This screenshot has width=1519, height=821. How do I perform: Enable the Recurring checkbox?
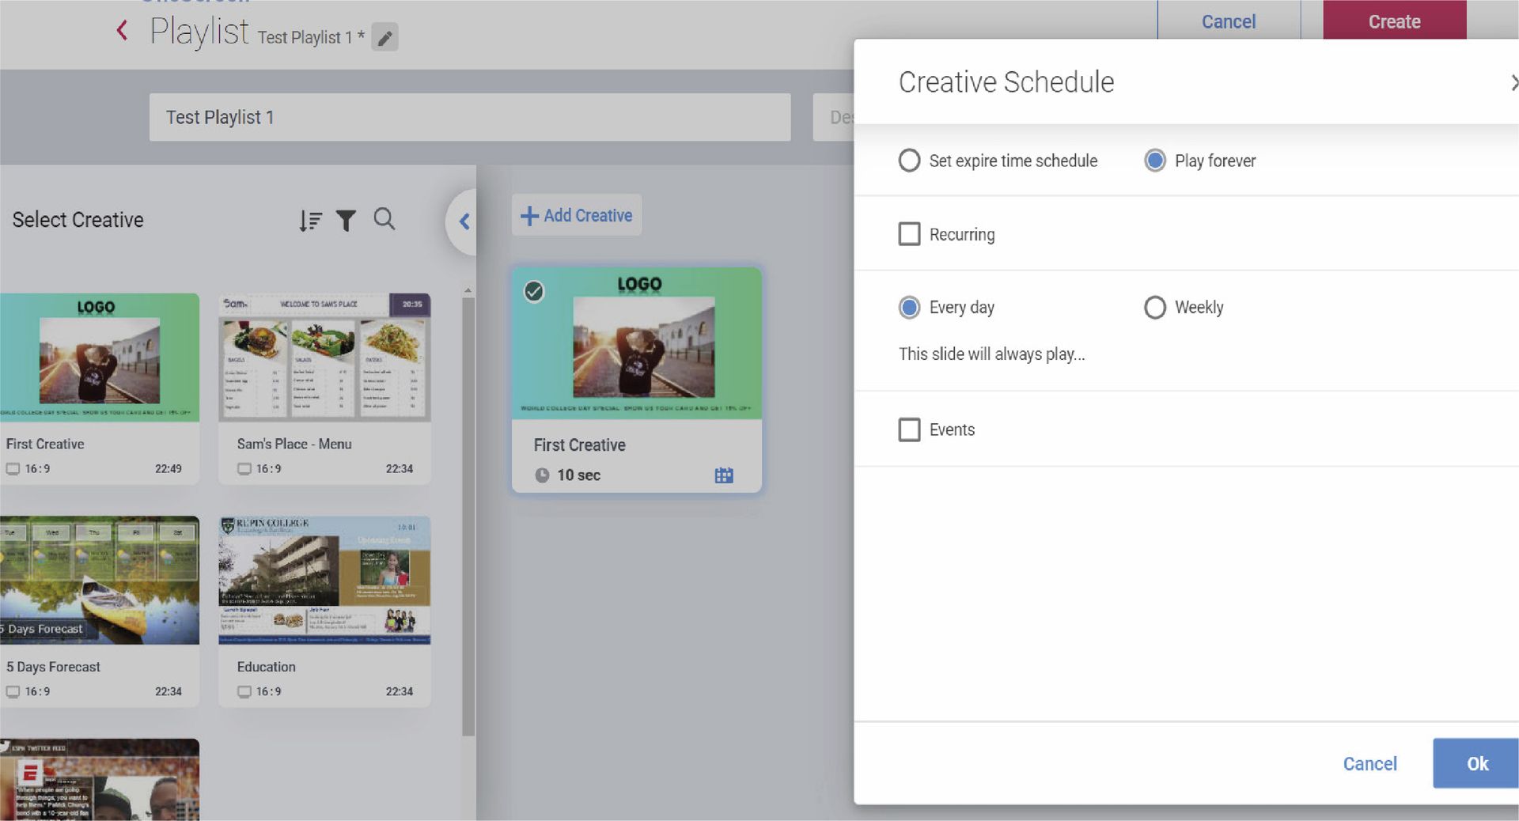910,234
